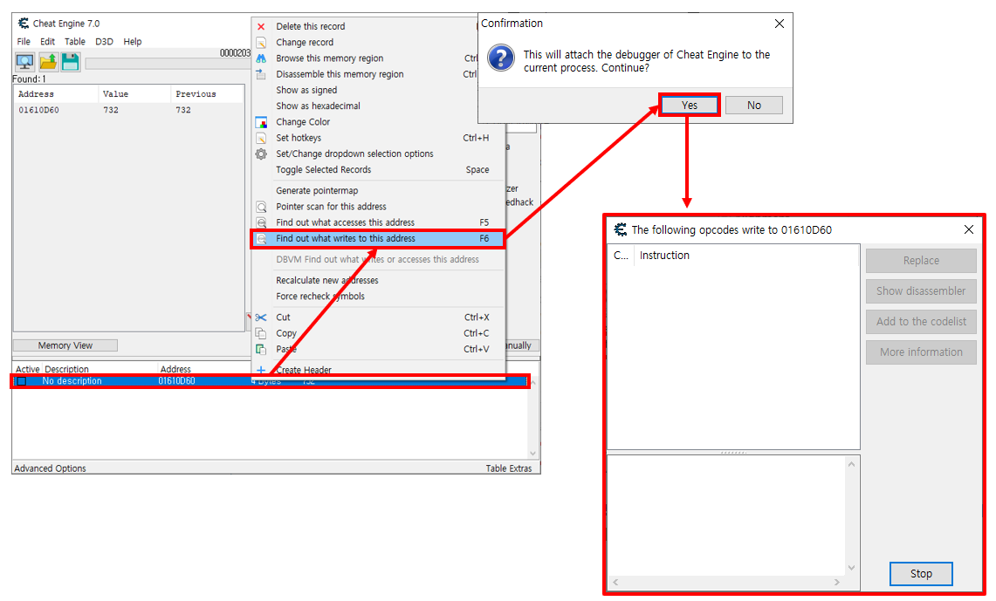
Task: Click the dropdown selection options gear icon
Action: point(261,154)
